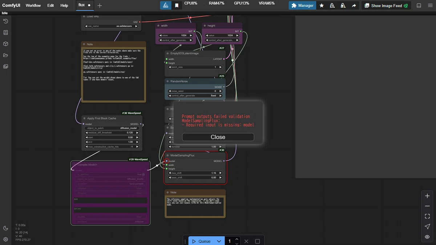Cancel current run with the X icon
436x245 pixels.
[x=246, y=241]
